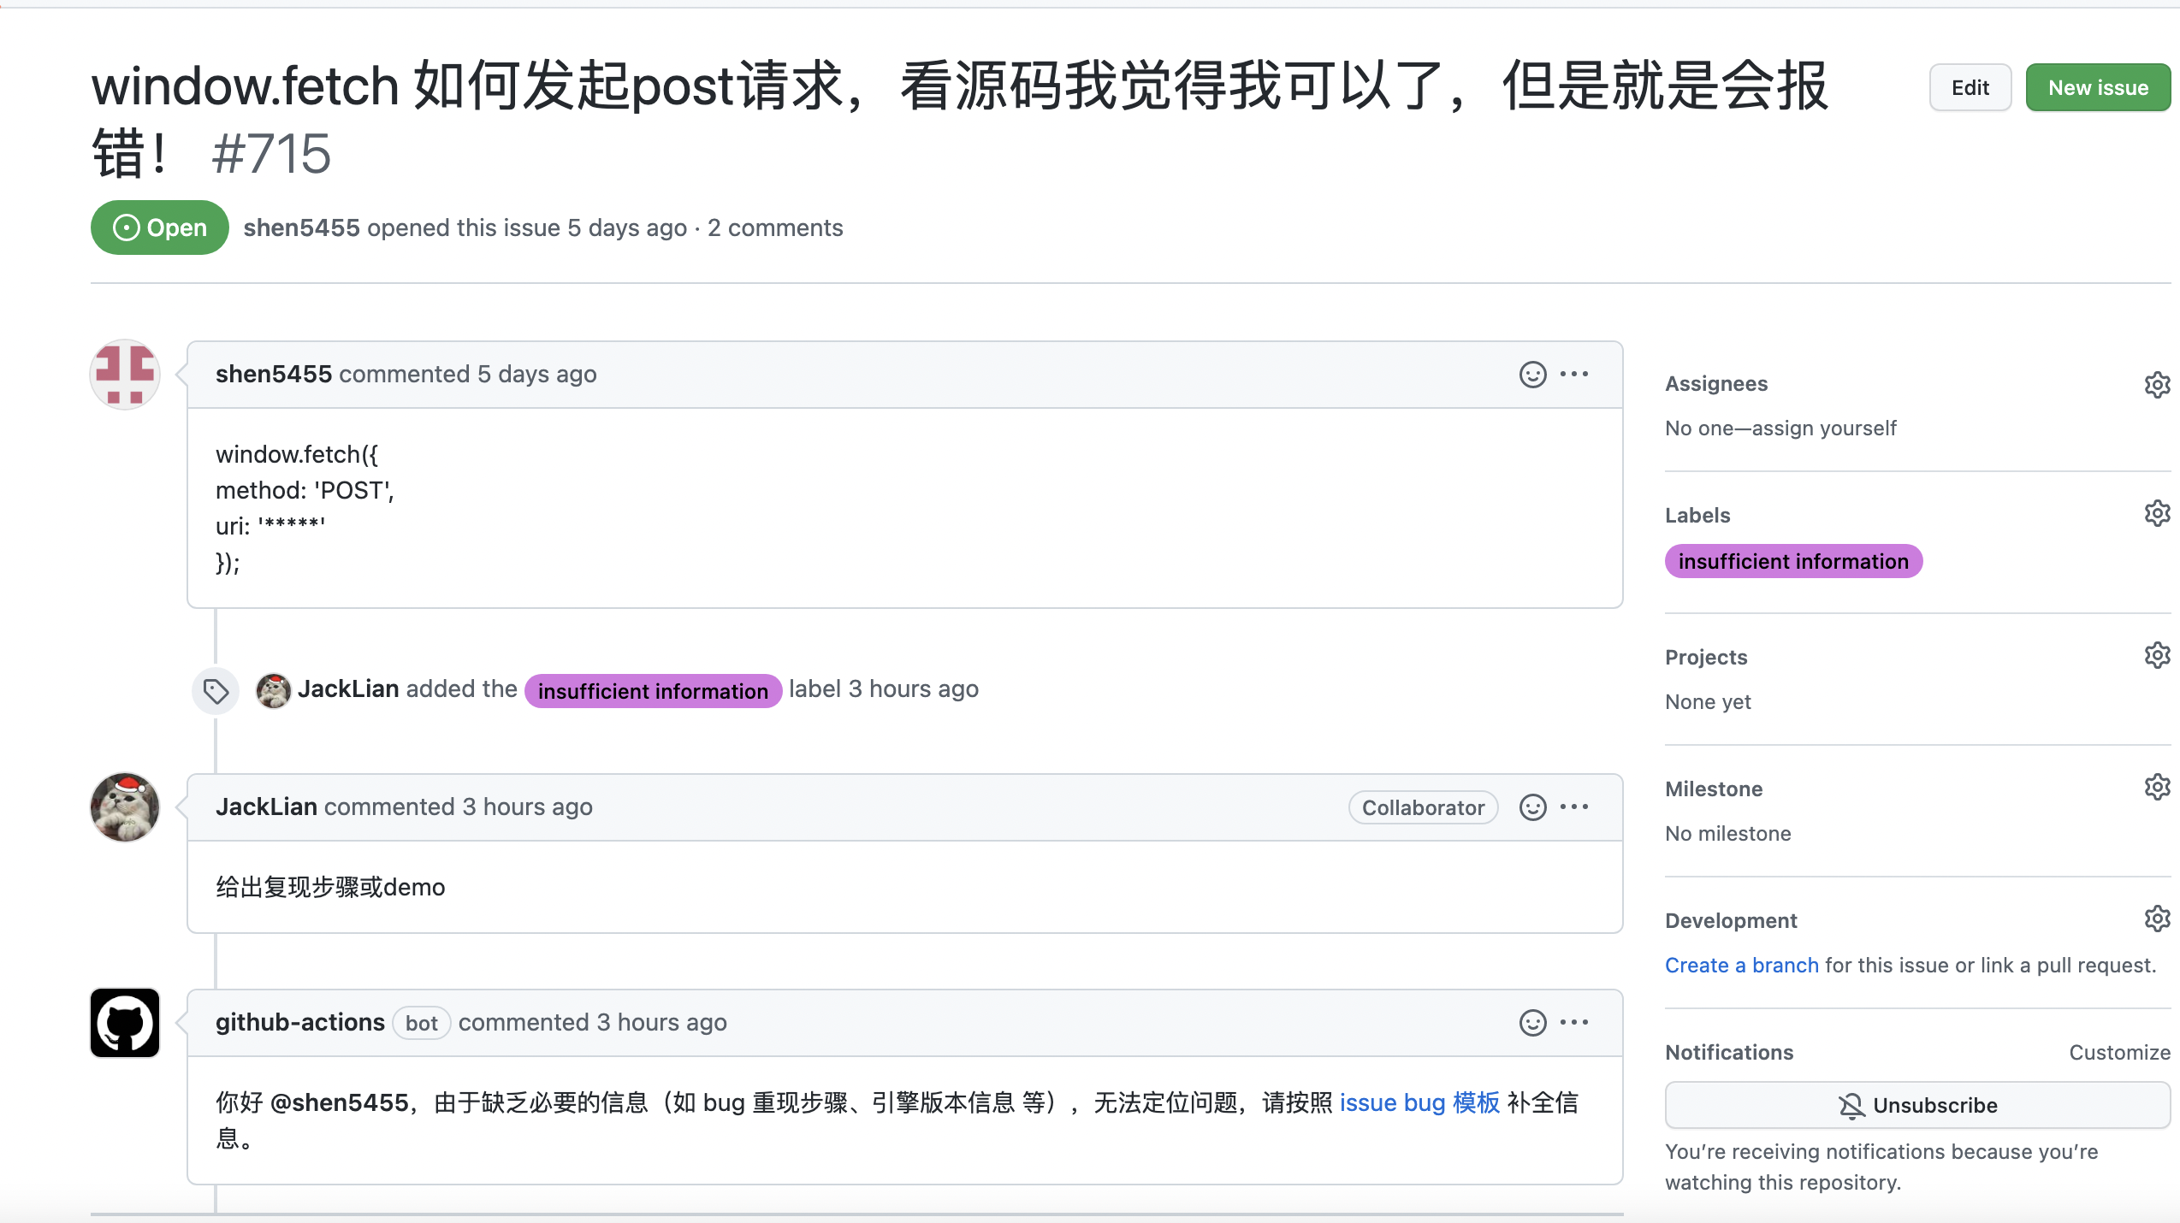The image size is (2180, 1223).
Task: Open options menu on shen5455's comment
Action: click(x=1574, y=375)
